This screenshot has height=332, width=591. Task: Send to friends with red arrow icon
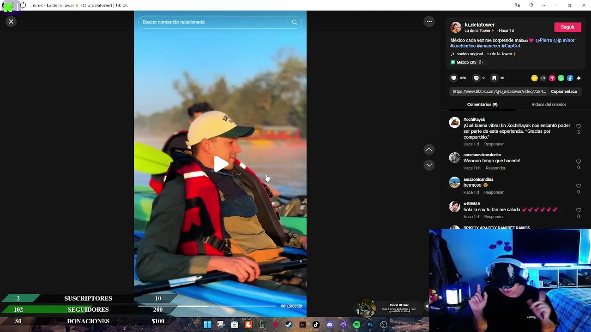pos(552,78)
